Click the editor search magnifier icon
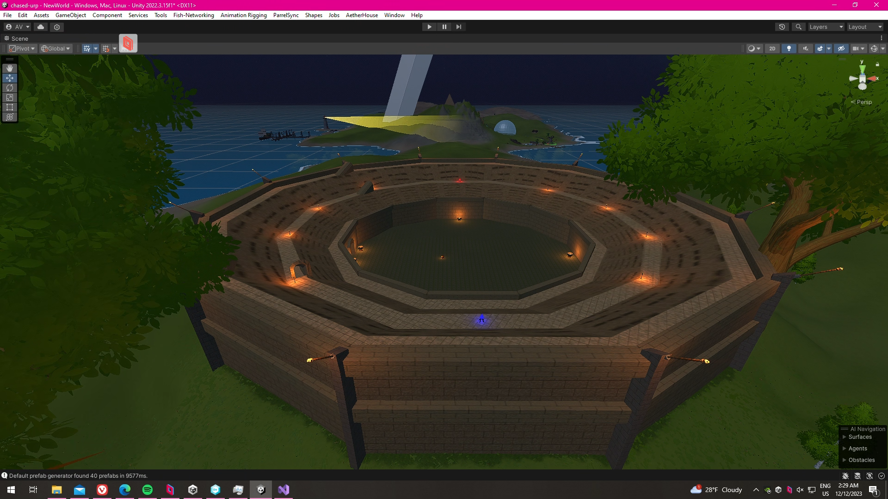 click(x=798, y=27)
